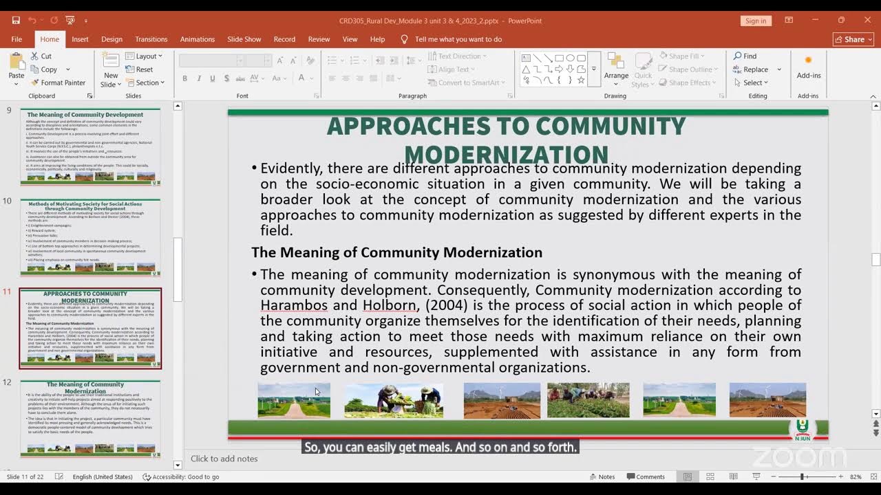Screen dimensions: 881x495
Task: Click the Undo arrow in the Quick Access Toolbar
Action: 32,21
